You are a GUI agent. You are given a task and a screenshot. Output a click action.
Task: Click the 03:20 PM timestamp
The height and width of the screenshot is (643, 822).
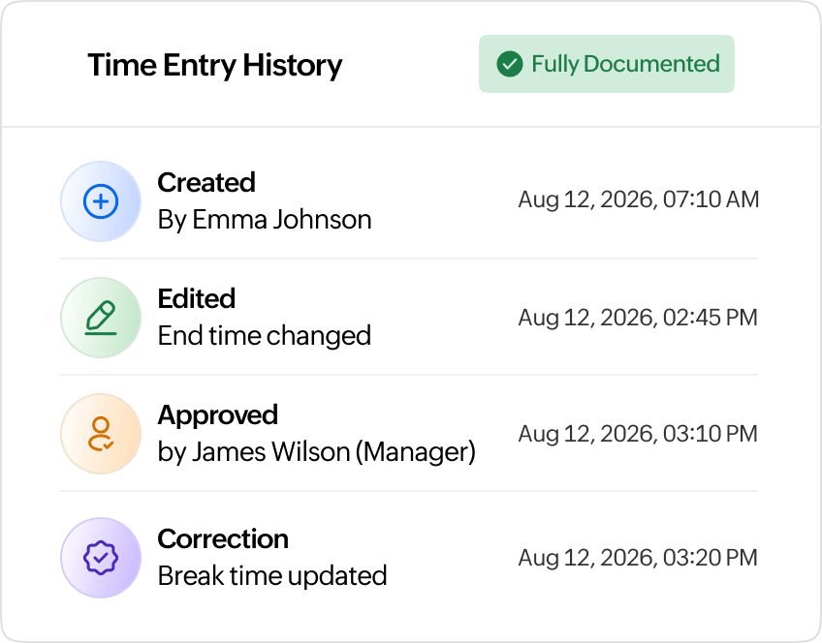pos(711,558)
